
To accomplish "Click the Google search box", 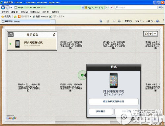I will coord(136,7).
